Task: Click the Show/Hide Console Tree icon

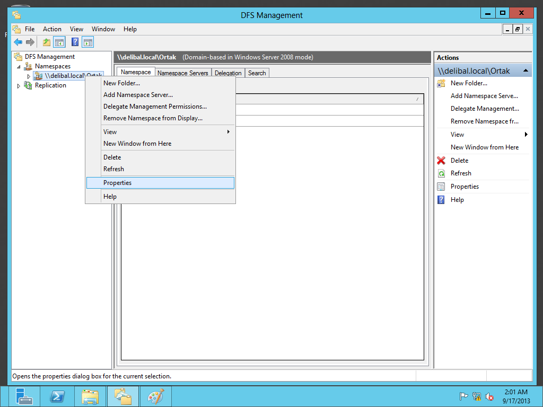Action: (x=59, y=42)
